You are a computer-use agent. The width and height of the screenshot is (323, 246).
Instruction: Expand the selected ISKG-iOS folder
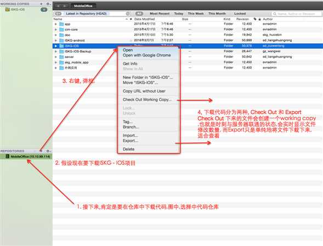point(55,46)
